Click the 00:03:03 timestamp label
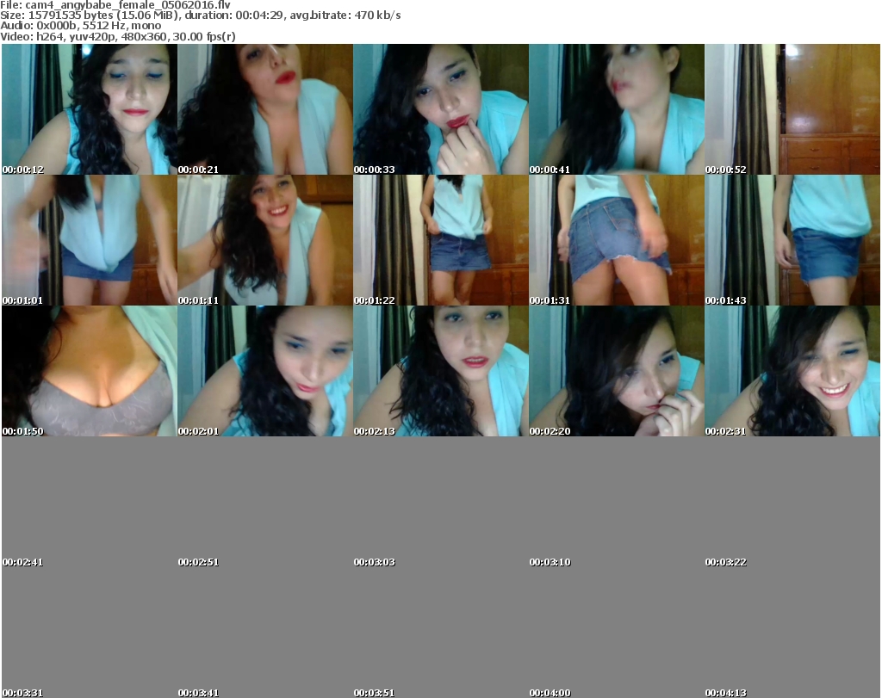This screenshot has height=698, width=882. 374,562
